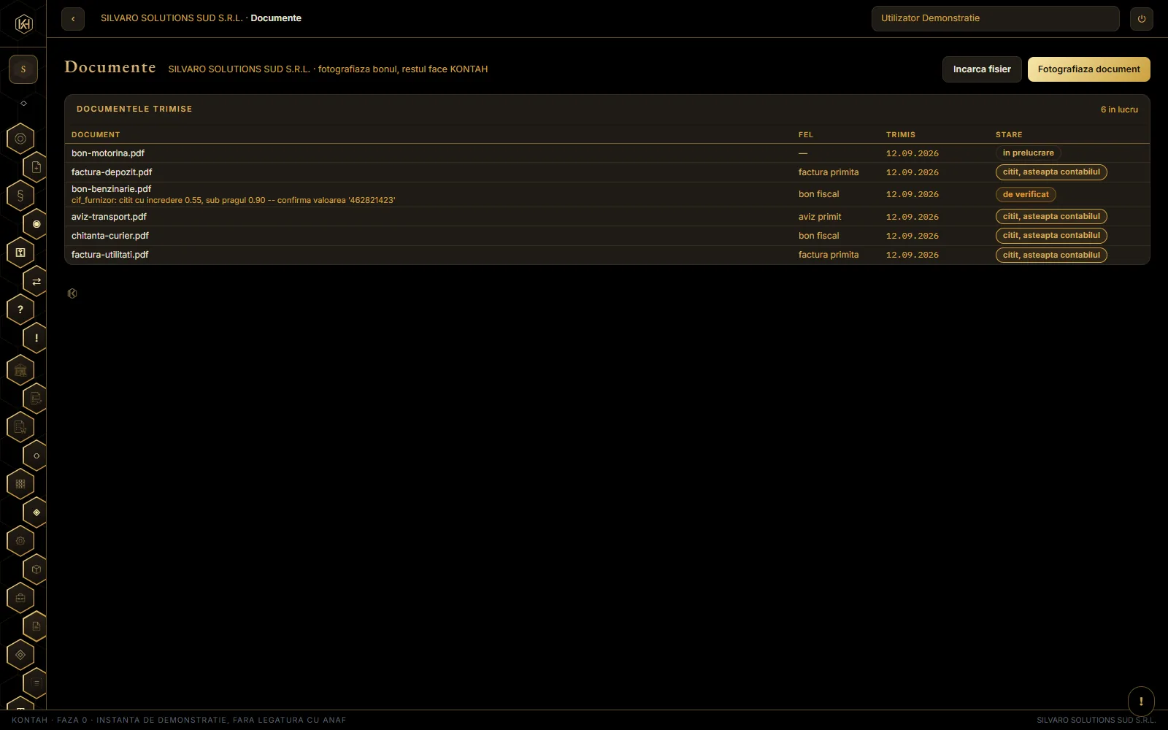Open the grid of dots hexagon icon
This screenshot has width=1168, height=730.
pyautogui.click(x=20, y=483)
